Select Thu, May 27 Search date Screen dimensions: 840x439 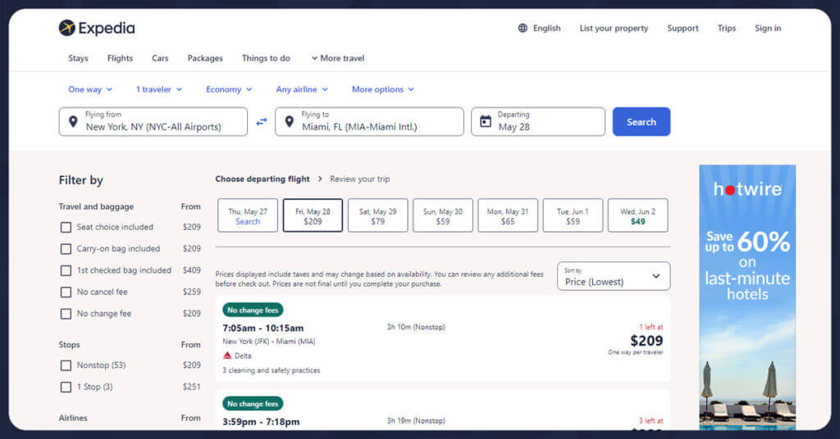pos(248,215)
